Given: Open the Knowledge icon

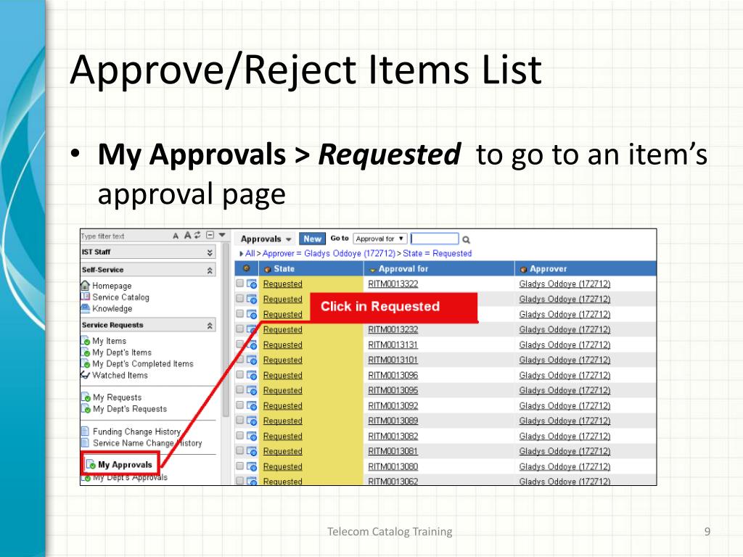Looking at the screenshot, I should click(x=86, y=308).
